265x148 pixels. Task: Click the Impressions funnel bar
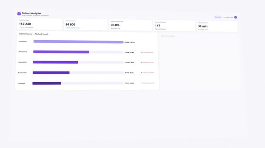coord(79,42)
